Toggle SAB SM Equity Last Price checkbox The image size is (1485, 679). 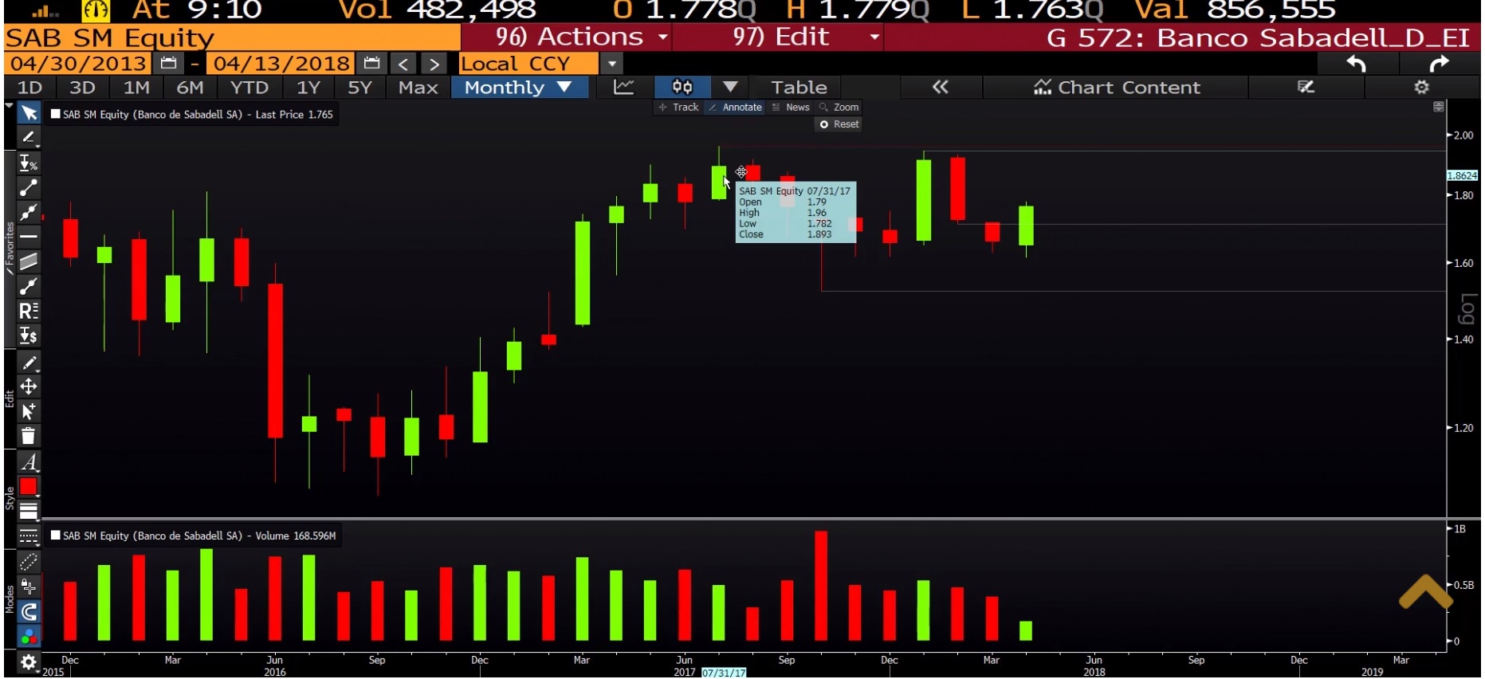[55, 114]
